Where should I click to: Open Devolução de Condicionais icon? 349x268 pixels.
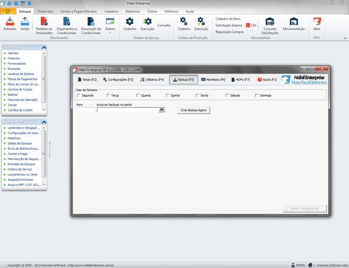pyautogui.click(x=91, y=21)
